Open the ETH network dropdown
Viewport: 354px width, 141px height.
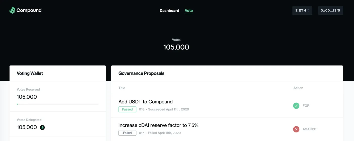point(302,11)
